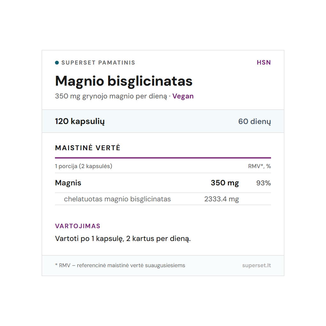Open the superset.lt link in footer
The width and height of the screenshot is (326, 326).
[256, 265]
